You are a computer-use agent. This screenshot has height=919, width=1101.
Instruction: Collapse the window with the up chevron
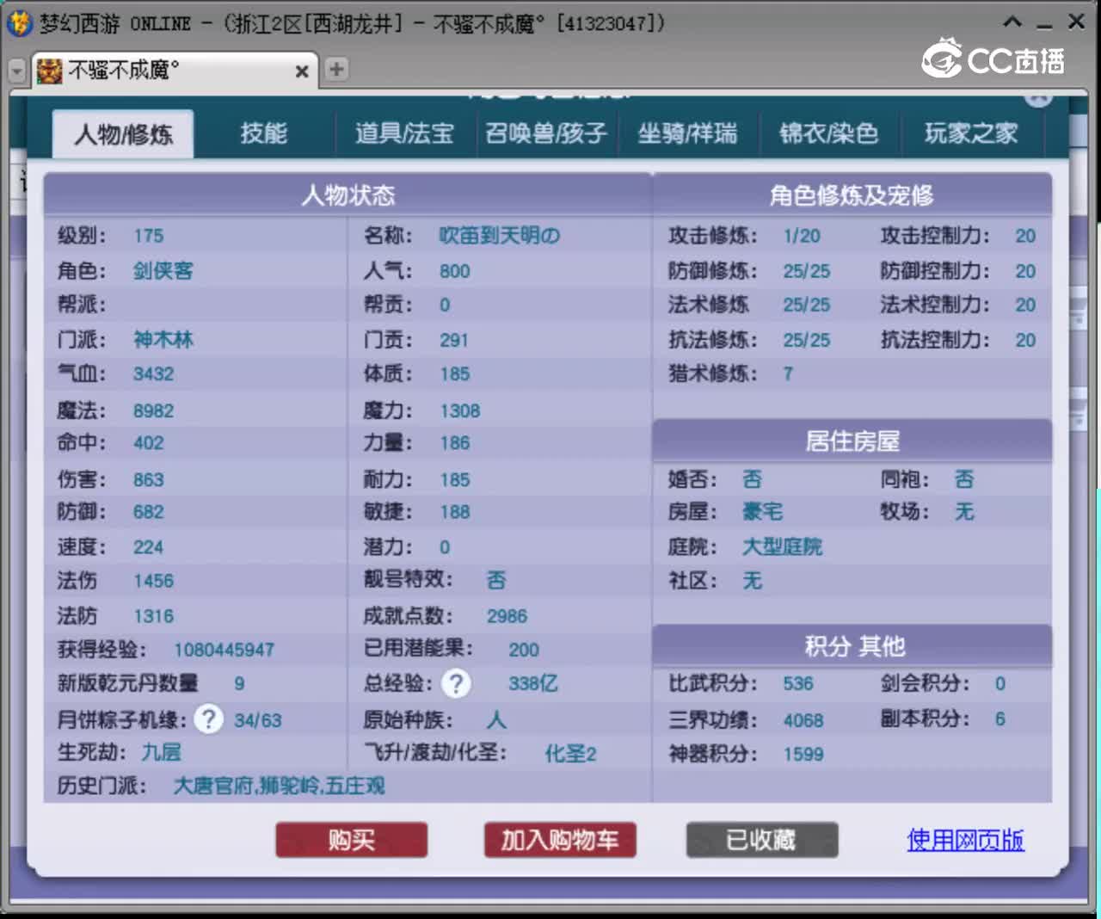(1013, 22)
